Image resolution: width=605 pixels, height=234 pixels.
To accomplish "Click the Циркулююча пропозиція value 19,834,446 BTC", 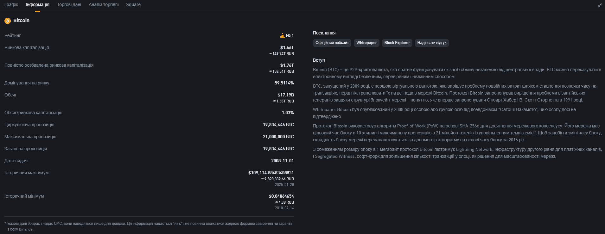I will [278, 125].
